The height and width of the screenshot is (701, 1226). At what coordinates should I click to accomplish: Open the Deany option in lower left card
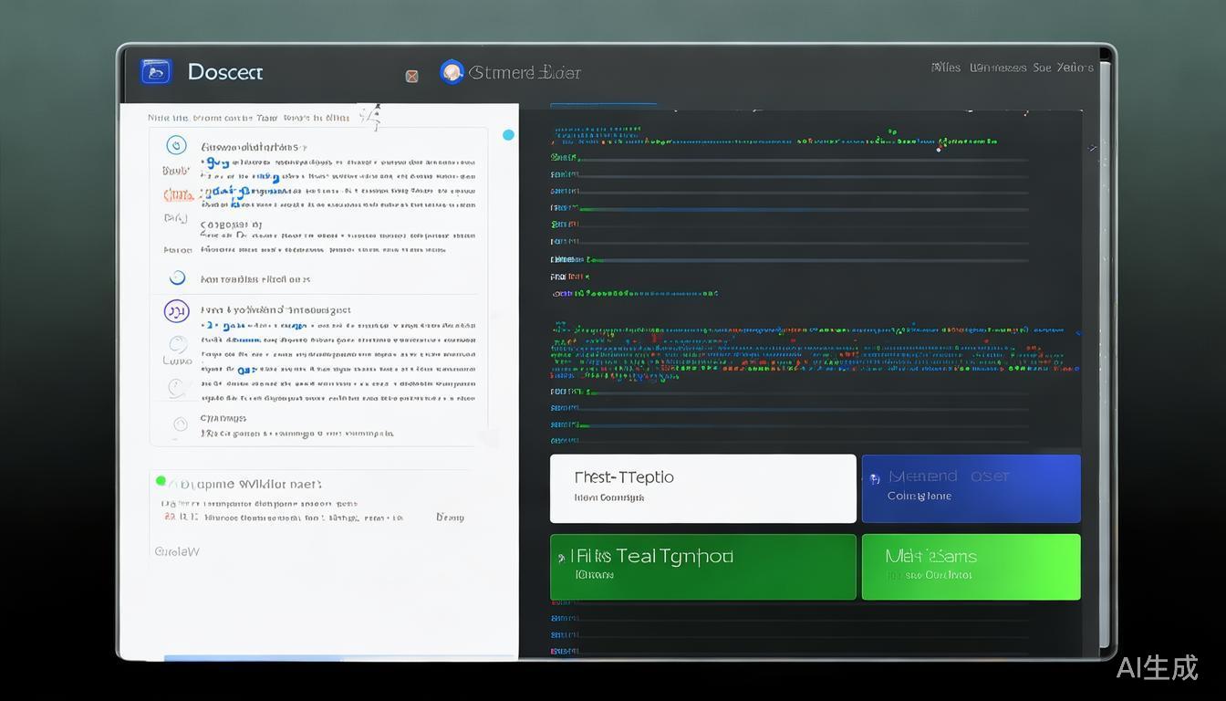(449, 518)
